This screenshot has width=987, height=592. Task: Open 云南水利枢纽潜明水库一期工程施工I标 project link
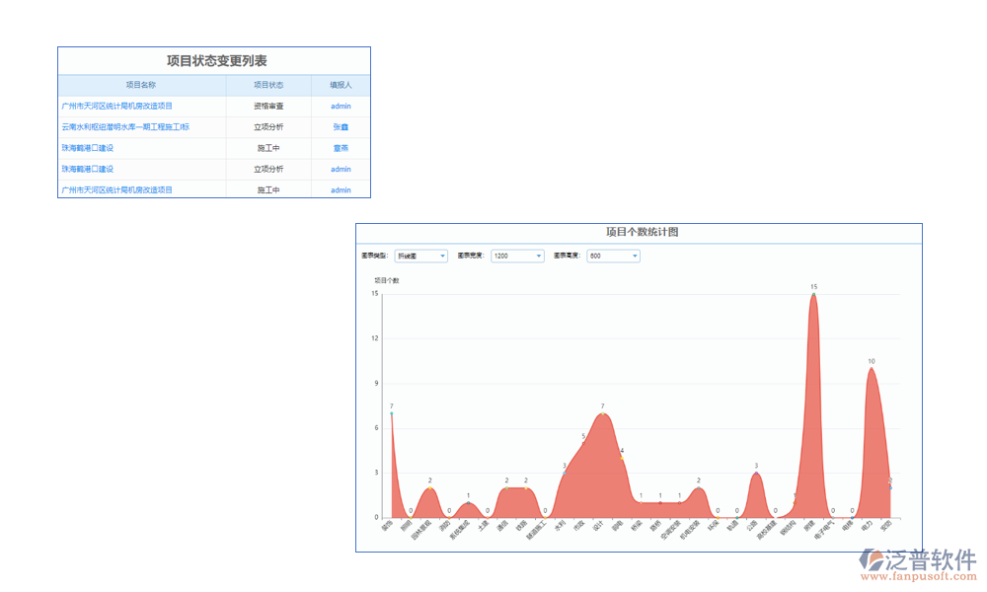click(125, 127)
